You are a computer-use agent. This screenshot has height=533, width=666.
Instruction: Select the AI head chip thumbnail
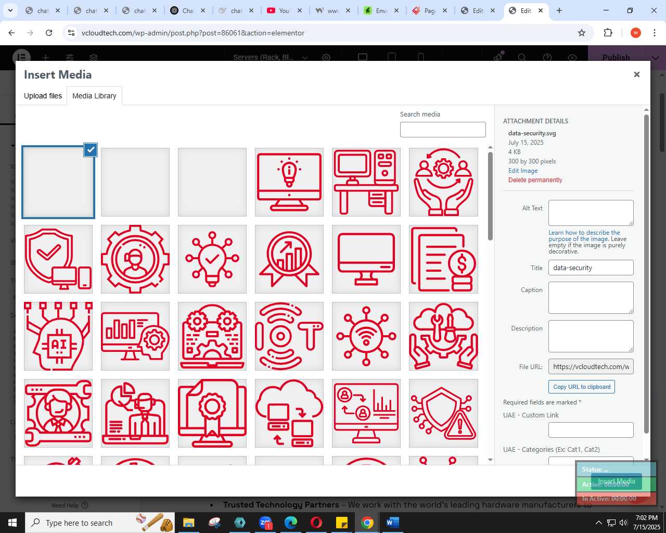coord(58,336)
